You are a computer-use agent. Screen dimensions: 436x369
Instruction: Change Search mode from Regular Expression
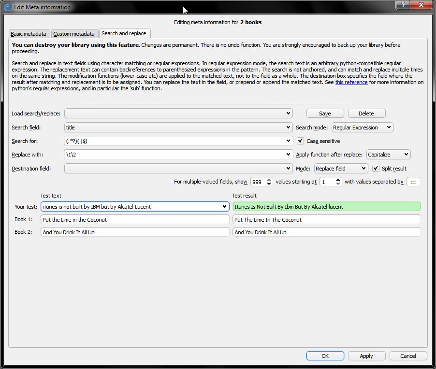coord(362,127)
